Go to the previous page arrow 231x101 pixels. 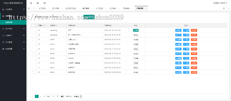tap(33, 96)
